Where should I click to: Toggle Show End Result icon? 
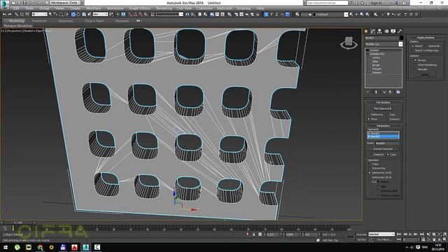point(376,92)
